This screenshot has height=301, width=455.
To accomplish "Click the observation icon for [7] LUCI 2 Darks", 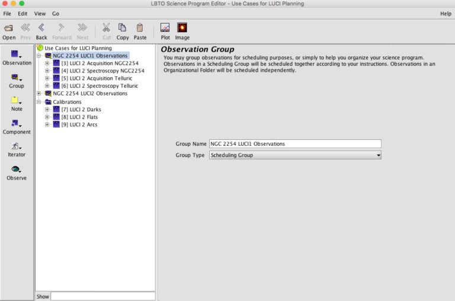I will [x=56, y=110].
